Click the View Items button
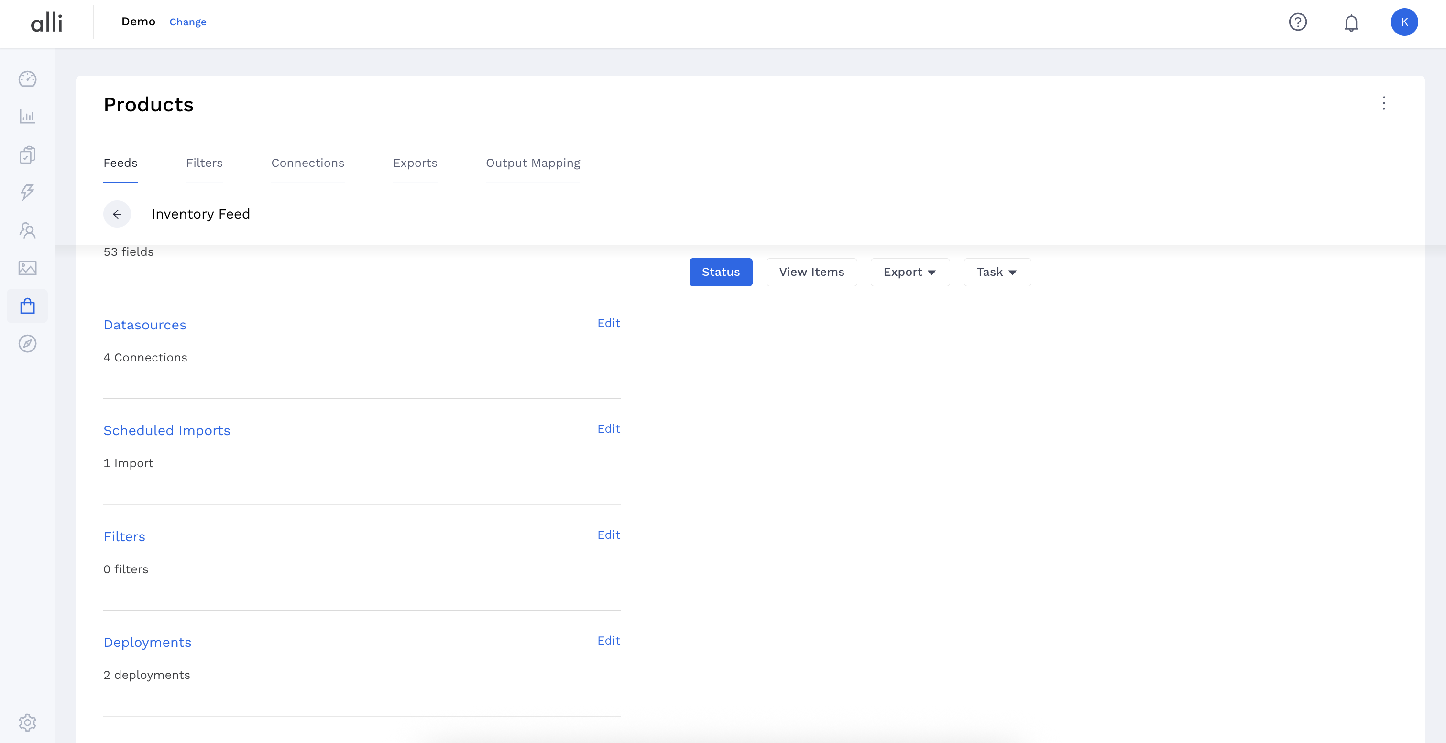Image resolution: width=1446 pixels, height=743 pixels. (x=811, y=272)
